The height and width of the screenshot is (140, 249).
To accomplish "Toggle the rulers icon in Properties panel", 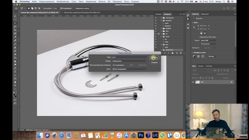I will [194, 56].
